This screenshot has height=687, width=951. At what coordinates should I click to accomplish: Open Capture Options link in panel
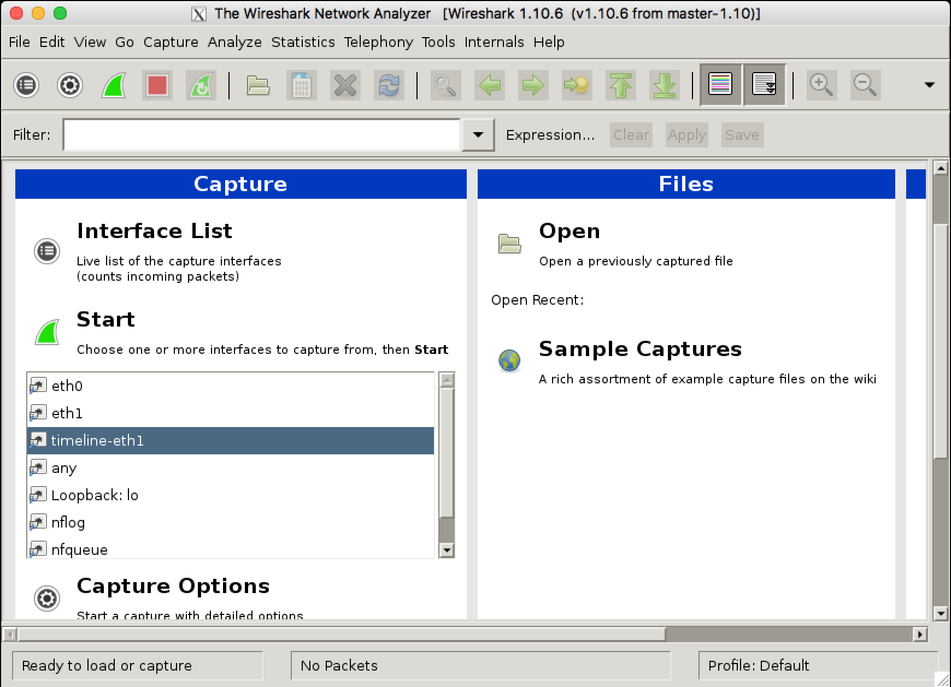173,586
